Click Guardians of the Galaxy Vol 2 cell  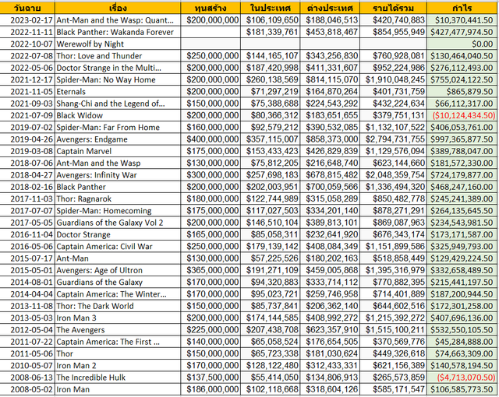pyautogui.click(x=118, y=223)
